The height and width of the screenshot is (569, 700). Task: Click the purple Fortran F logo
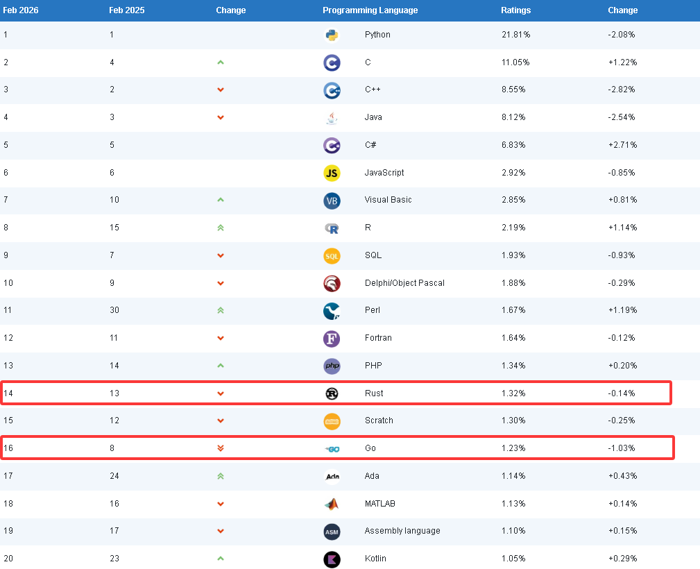(332, 339)
